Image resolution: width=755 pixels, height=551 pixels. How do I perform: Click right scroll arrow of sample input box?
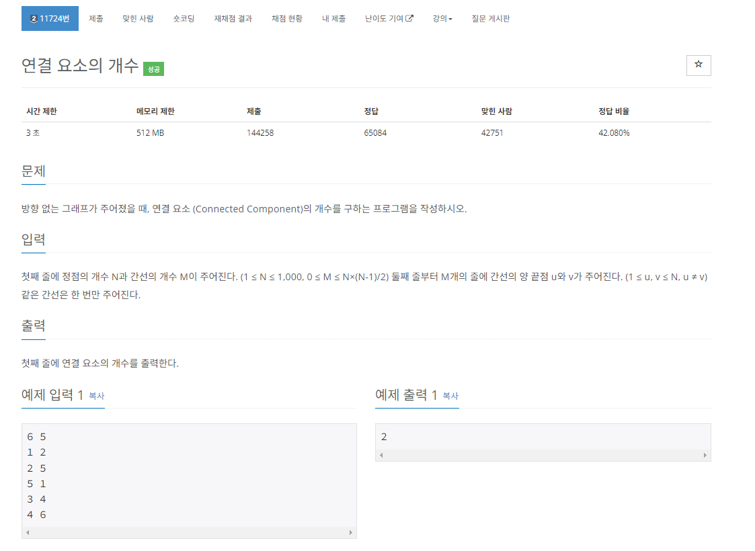coord(350,532)
